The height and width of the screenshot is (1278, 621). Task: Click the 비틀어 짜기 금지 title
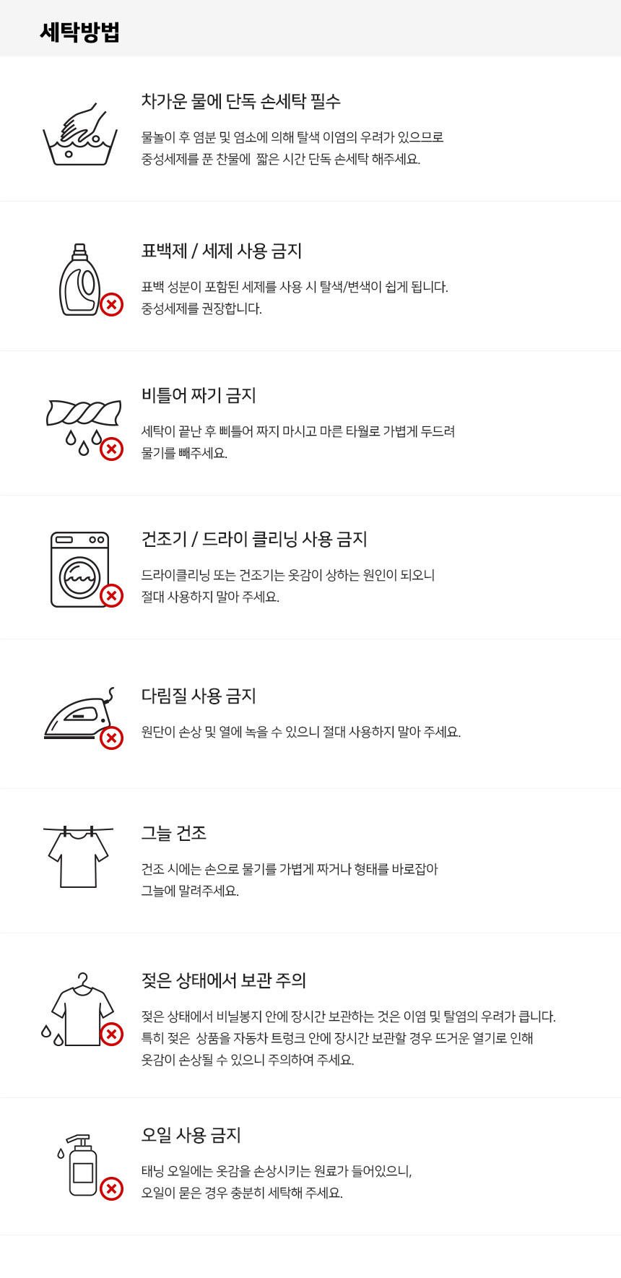click(199, 395)
